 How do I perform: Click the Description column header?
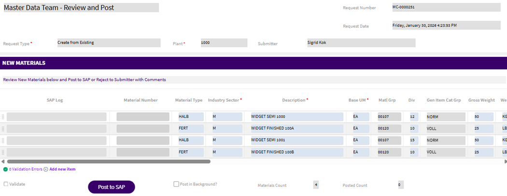295,100
